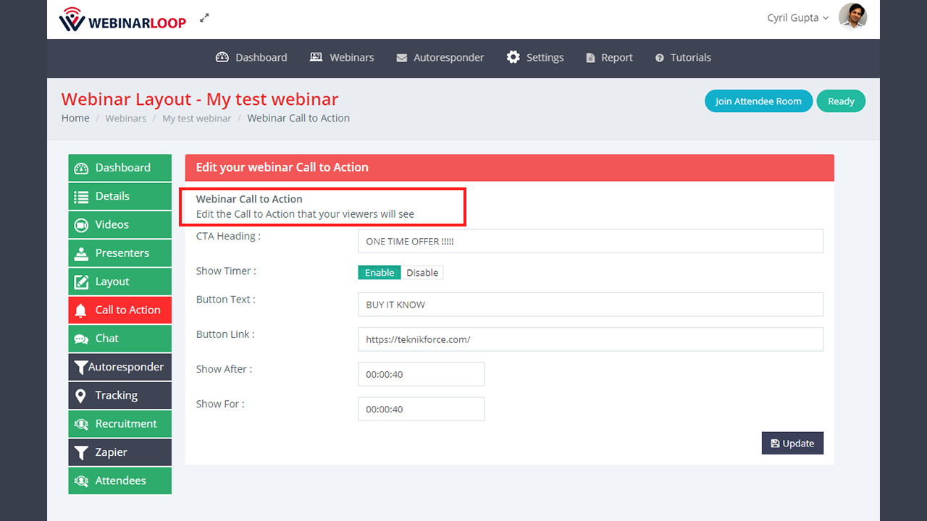Viewport: 927px width, 521px height.
Task: Enable the Show Timer option
Action: point(379,273)
